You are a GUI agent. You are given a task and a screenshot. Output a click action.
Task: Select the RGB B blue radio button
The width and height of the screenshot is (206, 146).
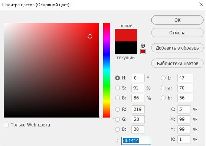[x=117, y=129]
